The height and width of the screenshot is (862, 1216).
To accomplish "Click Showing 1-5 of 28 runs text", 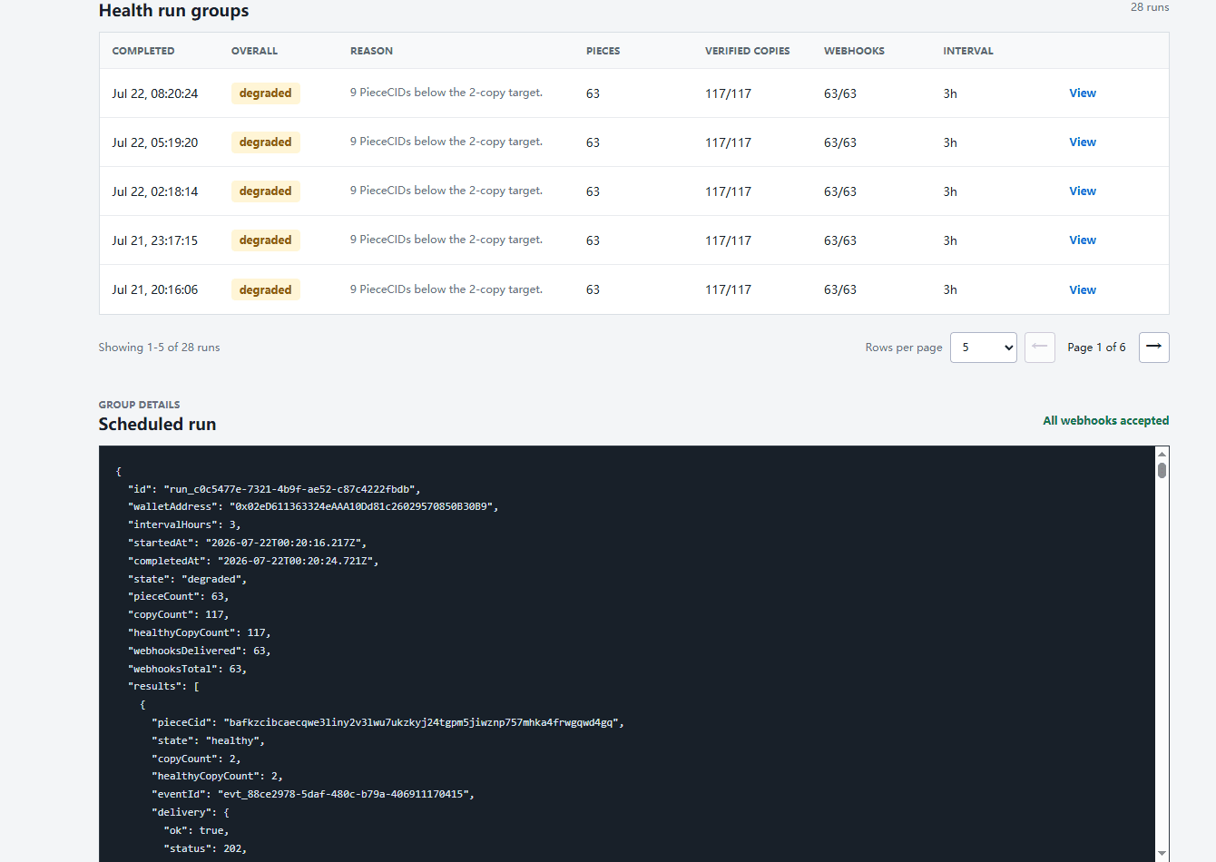I will tap(159, 348).
